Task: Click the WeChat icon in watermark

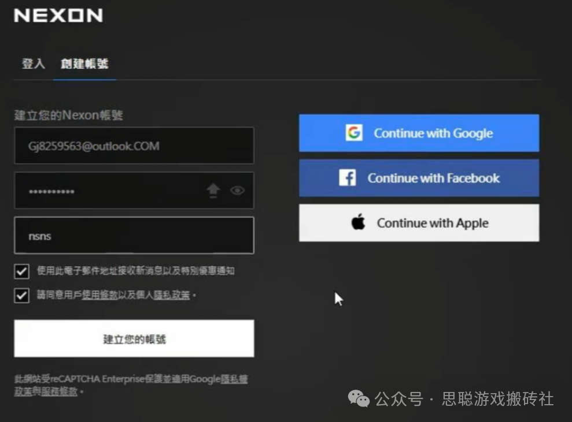Action: tap(359, 399)
